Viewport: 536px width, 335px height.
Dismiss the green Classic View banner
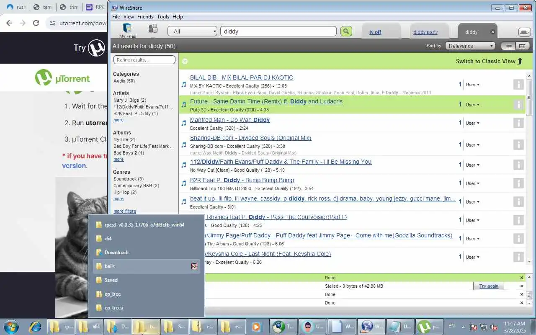[185, 61]
